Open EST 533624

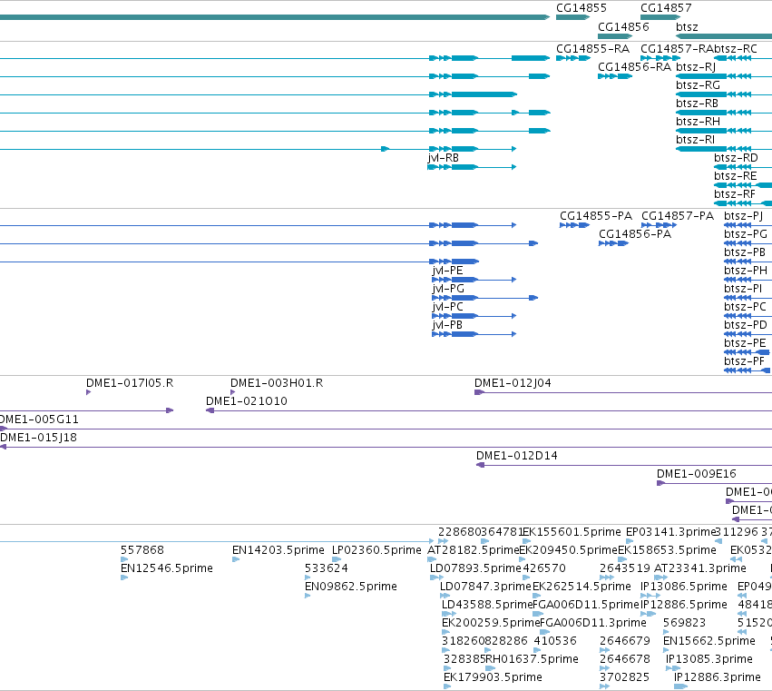pyautogui.click(x=327, y=568)
